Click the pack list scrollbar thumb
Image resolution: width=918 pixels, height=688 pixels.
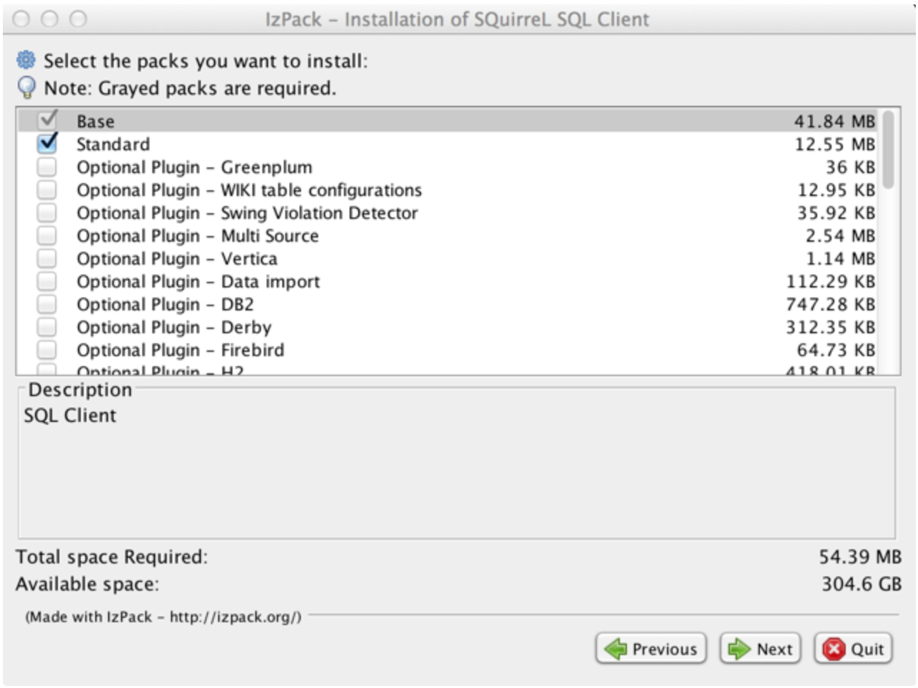[x=888, y=149]
